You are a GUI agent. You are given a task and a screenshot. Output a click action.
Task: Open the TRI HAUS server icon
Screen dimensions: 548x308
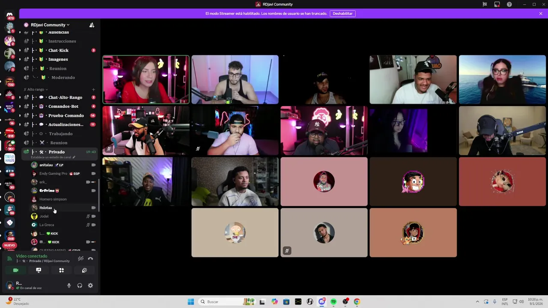(x=9, y=159)
